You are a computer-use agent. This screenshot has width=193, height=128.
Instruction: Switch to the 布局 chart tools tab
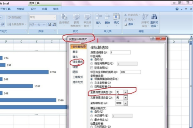(x=45, y=9)
